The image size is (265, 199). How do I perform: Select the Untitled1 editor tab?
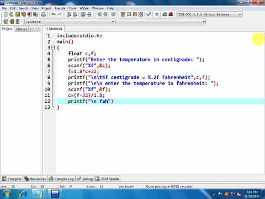[54, 29]
